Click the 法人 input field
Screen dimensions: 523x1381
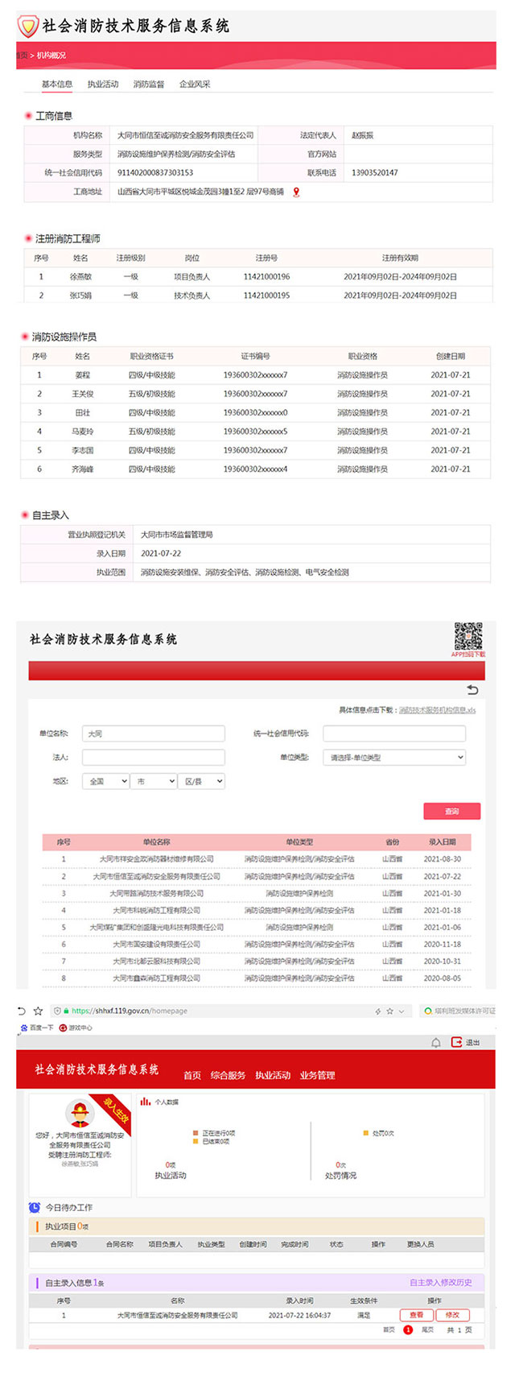(153, 757)
